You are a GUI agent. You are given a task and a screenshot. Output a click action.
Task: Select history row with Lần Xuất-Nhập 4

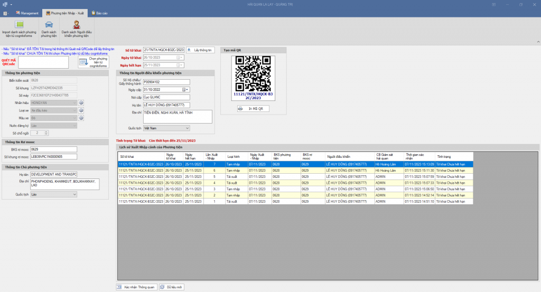[295, 183]
